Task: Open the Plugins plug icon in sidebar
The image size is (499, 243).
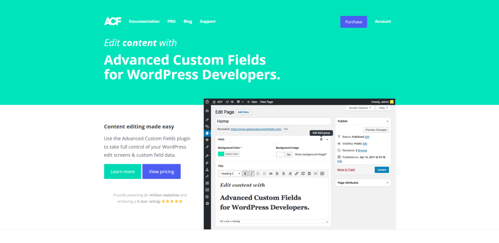Action: pyautogui.click(x=207, y=163)
